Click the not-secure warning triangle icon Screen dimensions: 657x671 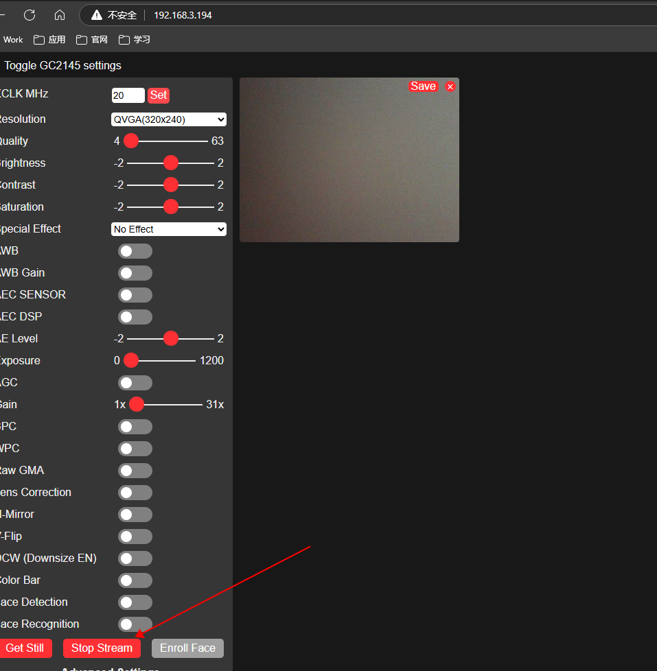[x=97, y=15]
